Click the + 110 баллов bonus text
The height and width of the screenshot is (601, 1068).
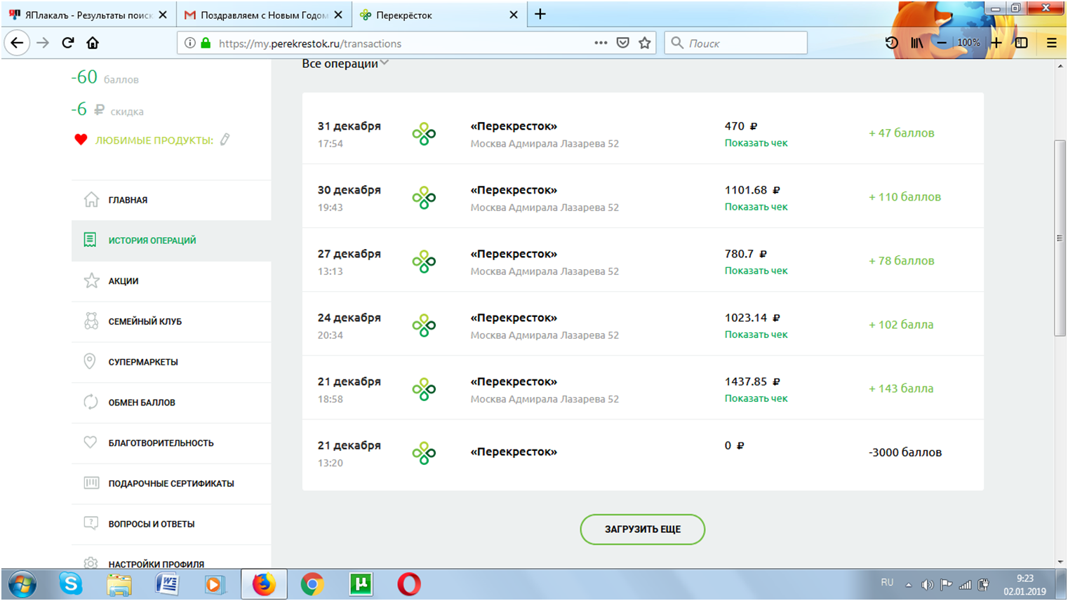pyautogui.click(x=905, y=197)
